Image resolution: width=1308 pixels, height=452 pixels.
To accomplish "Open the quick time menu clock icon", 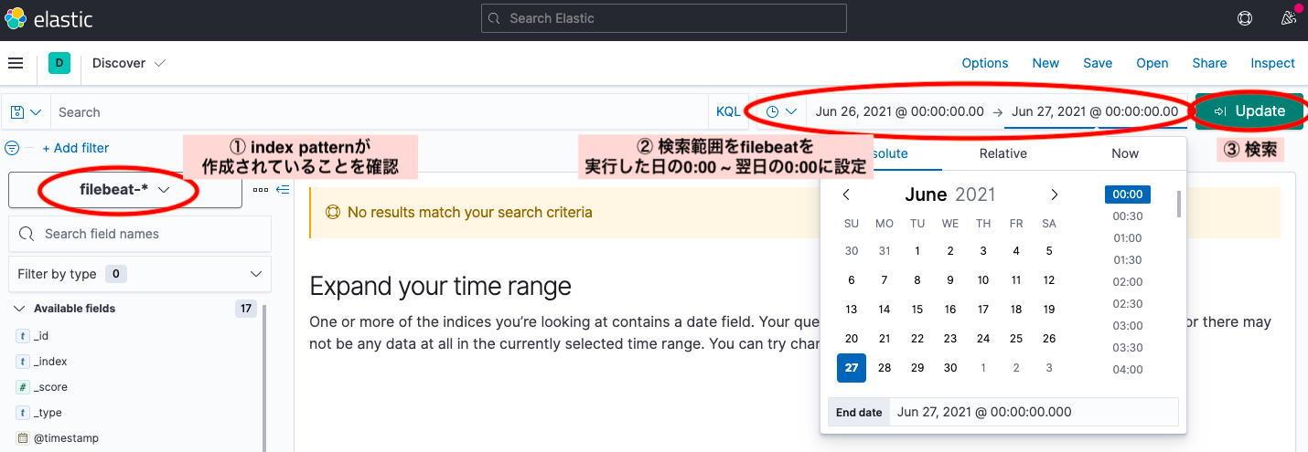I will pos(781,111).
